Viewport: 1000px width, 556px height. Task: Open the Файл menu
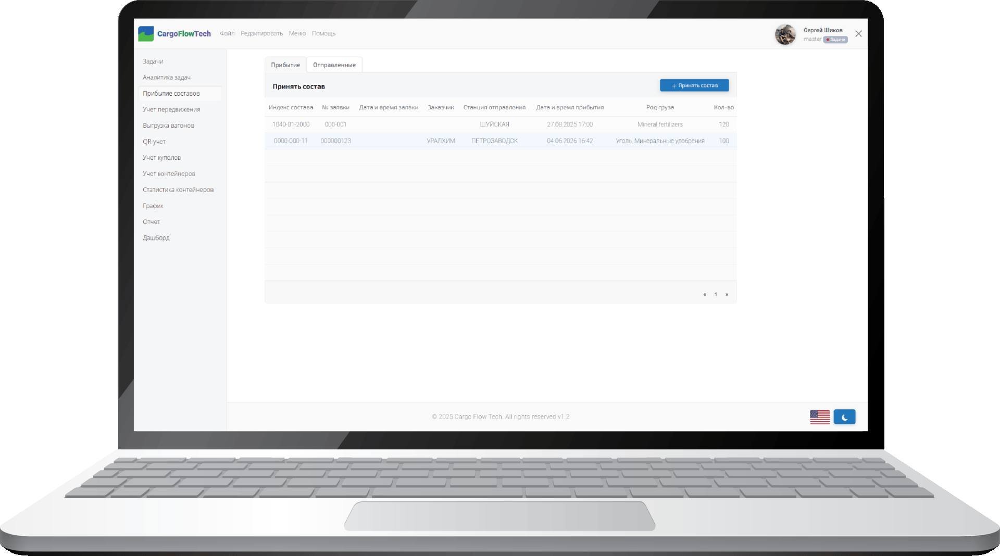click(x=227, y=33)
